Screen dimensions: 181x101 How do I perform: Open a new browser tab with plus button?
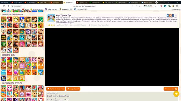(x=156, y=3)
